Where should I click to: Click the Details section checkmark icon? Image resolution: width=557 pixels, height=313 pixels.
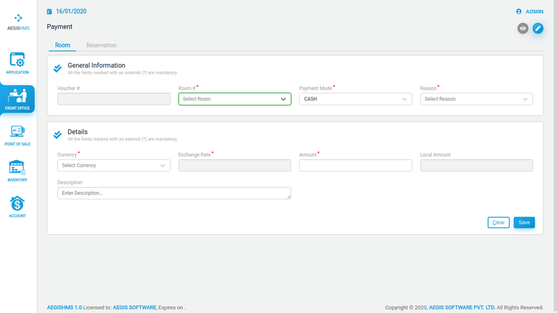click(58, 134)
